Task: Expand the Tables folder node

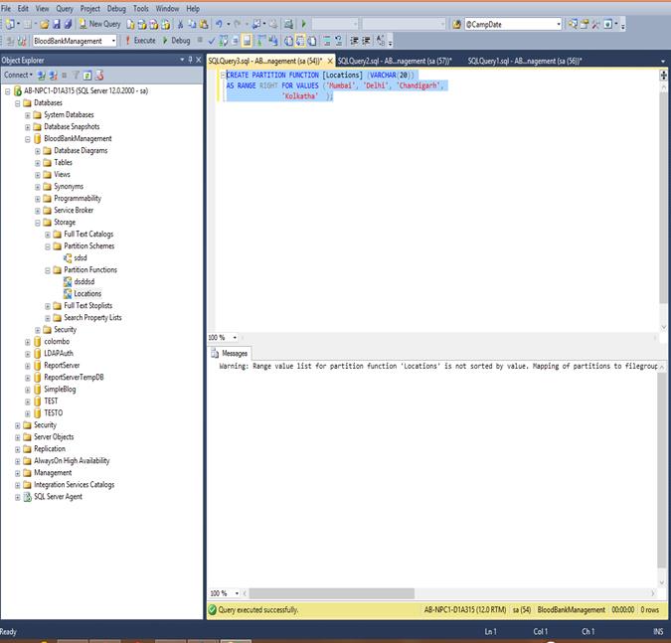Action: (x=38, y=162)
